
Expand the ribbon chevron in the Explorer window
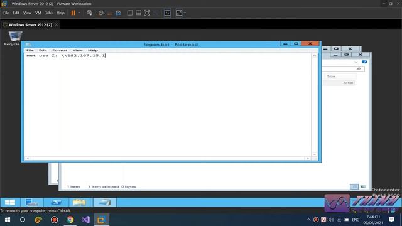click(x=356, y=62)
